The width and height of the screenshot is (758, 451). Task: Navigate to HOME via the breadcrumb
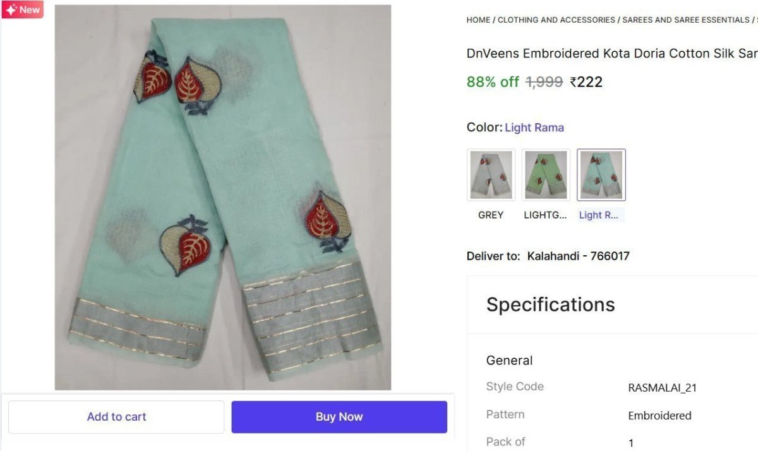pos(478,20)
